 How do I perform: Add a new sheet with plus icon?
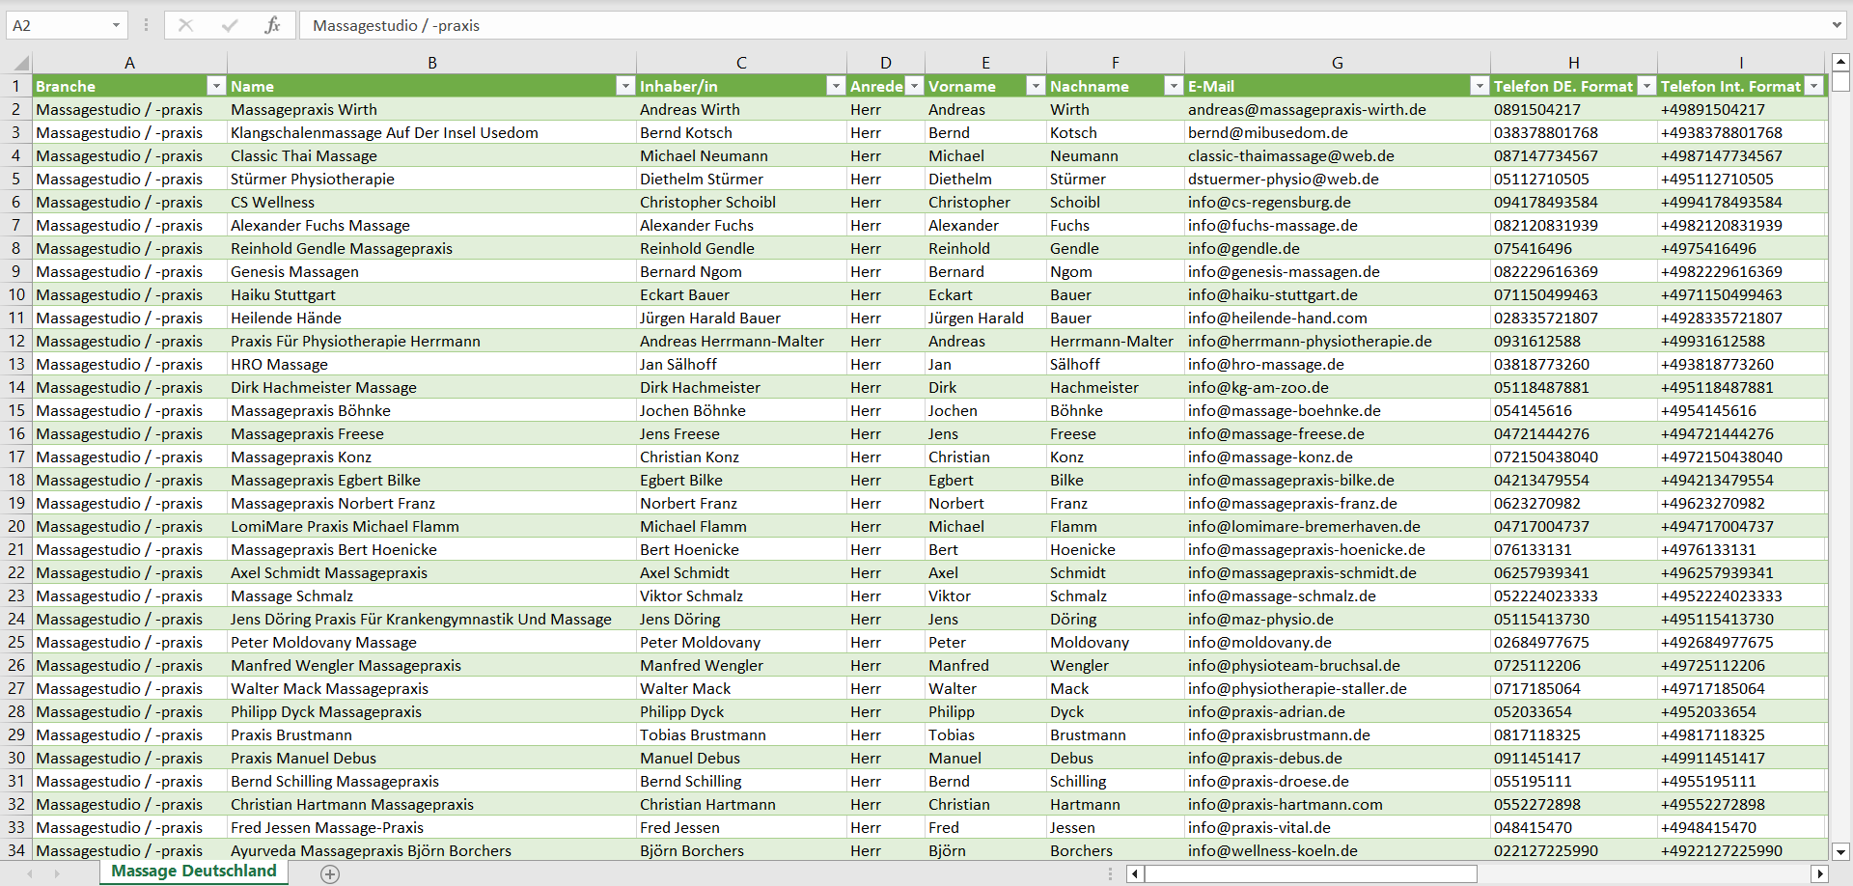pyautogui.click(x=330, y=873)
